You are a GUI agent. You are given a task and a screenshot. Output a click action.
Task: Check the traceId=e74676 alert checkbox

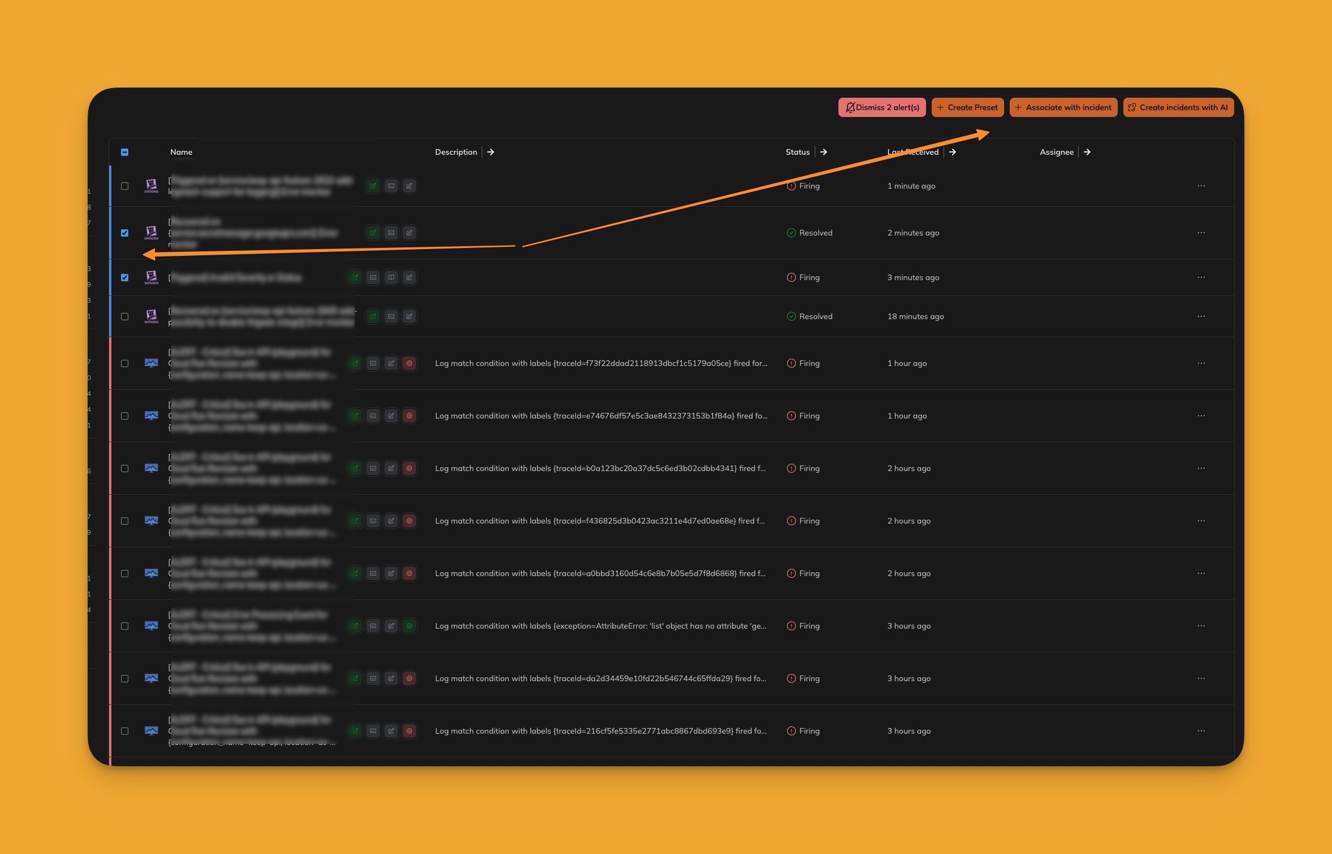(x=125, y=416)
